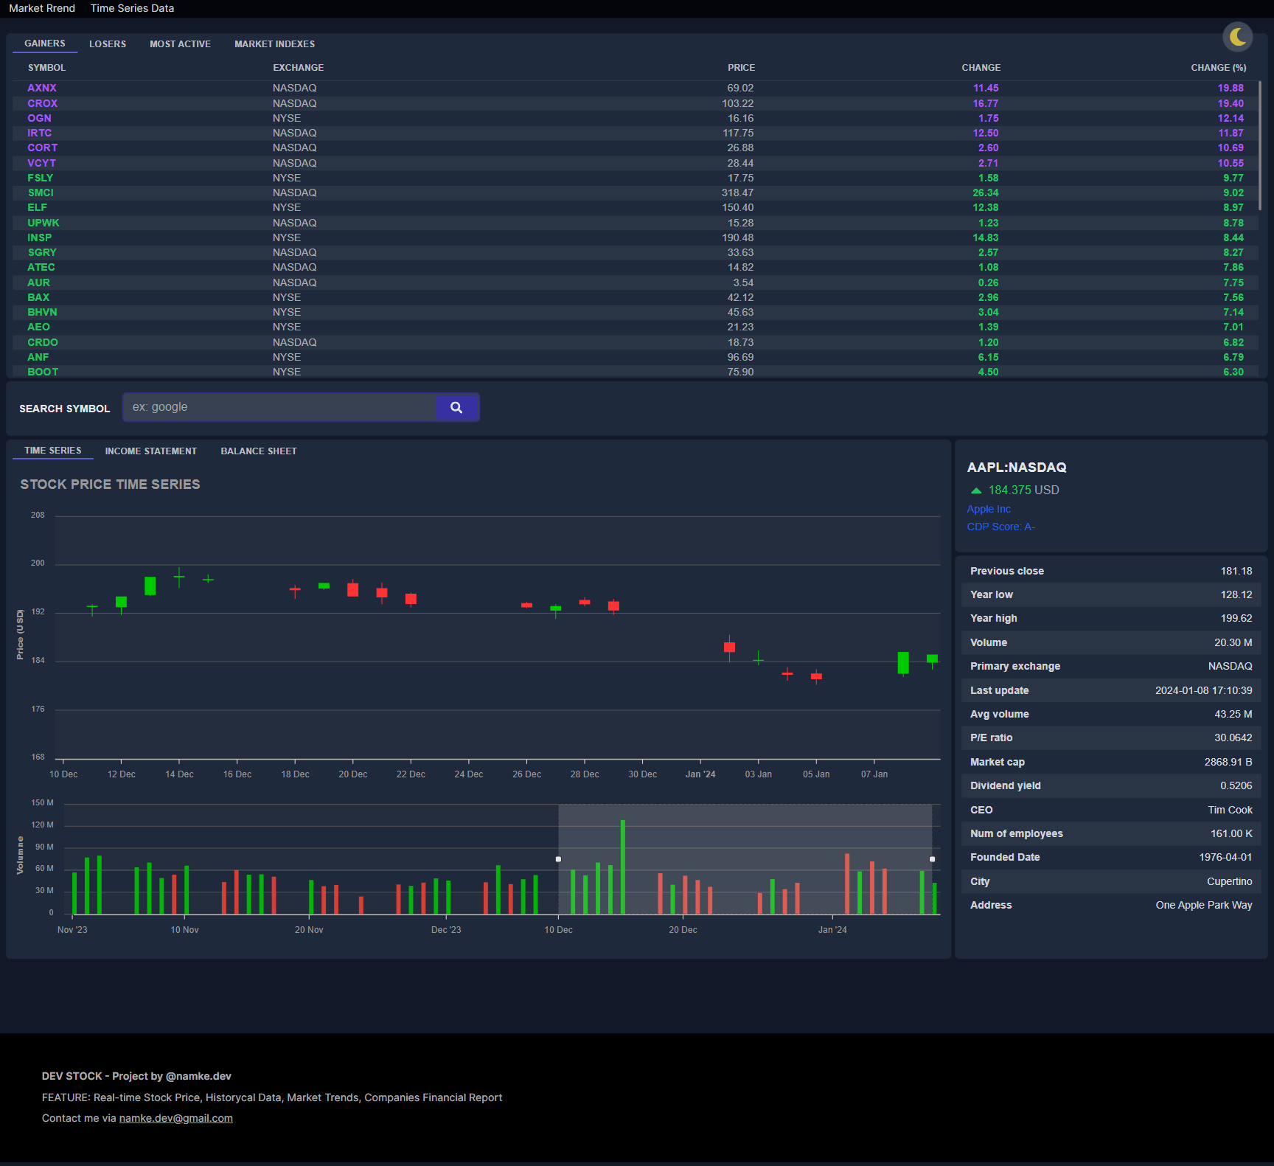
Task: Open the Most Active tab
Action: tap(181, 44)
